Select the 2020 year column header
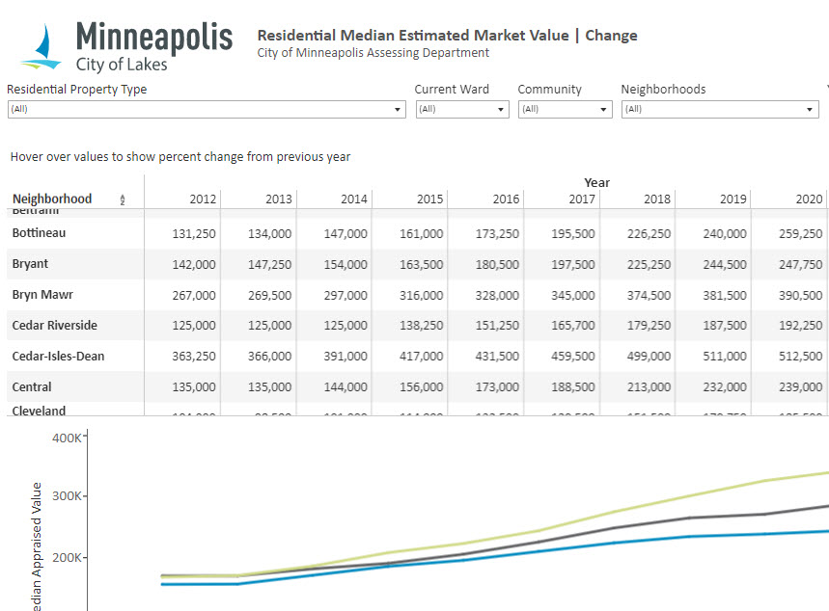Viewport: 829px width, 611px height. pos(809,199)
